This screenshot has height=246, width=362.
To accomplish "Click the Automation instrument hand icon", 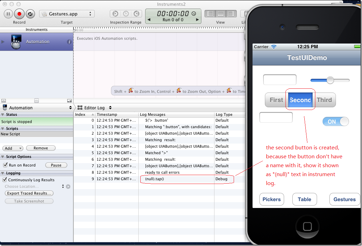I will tap(16, 42).
